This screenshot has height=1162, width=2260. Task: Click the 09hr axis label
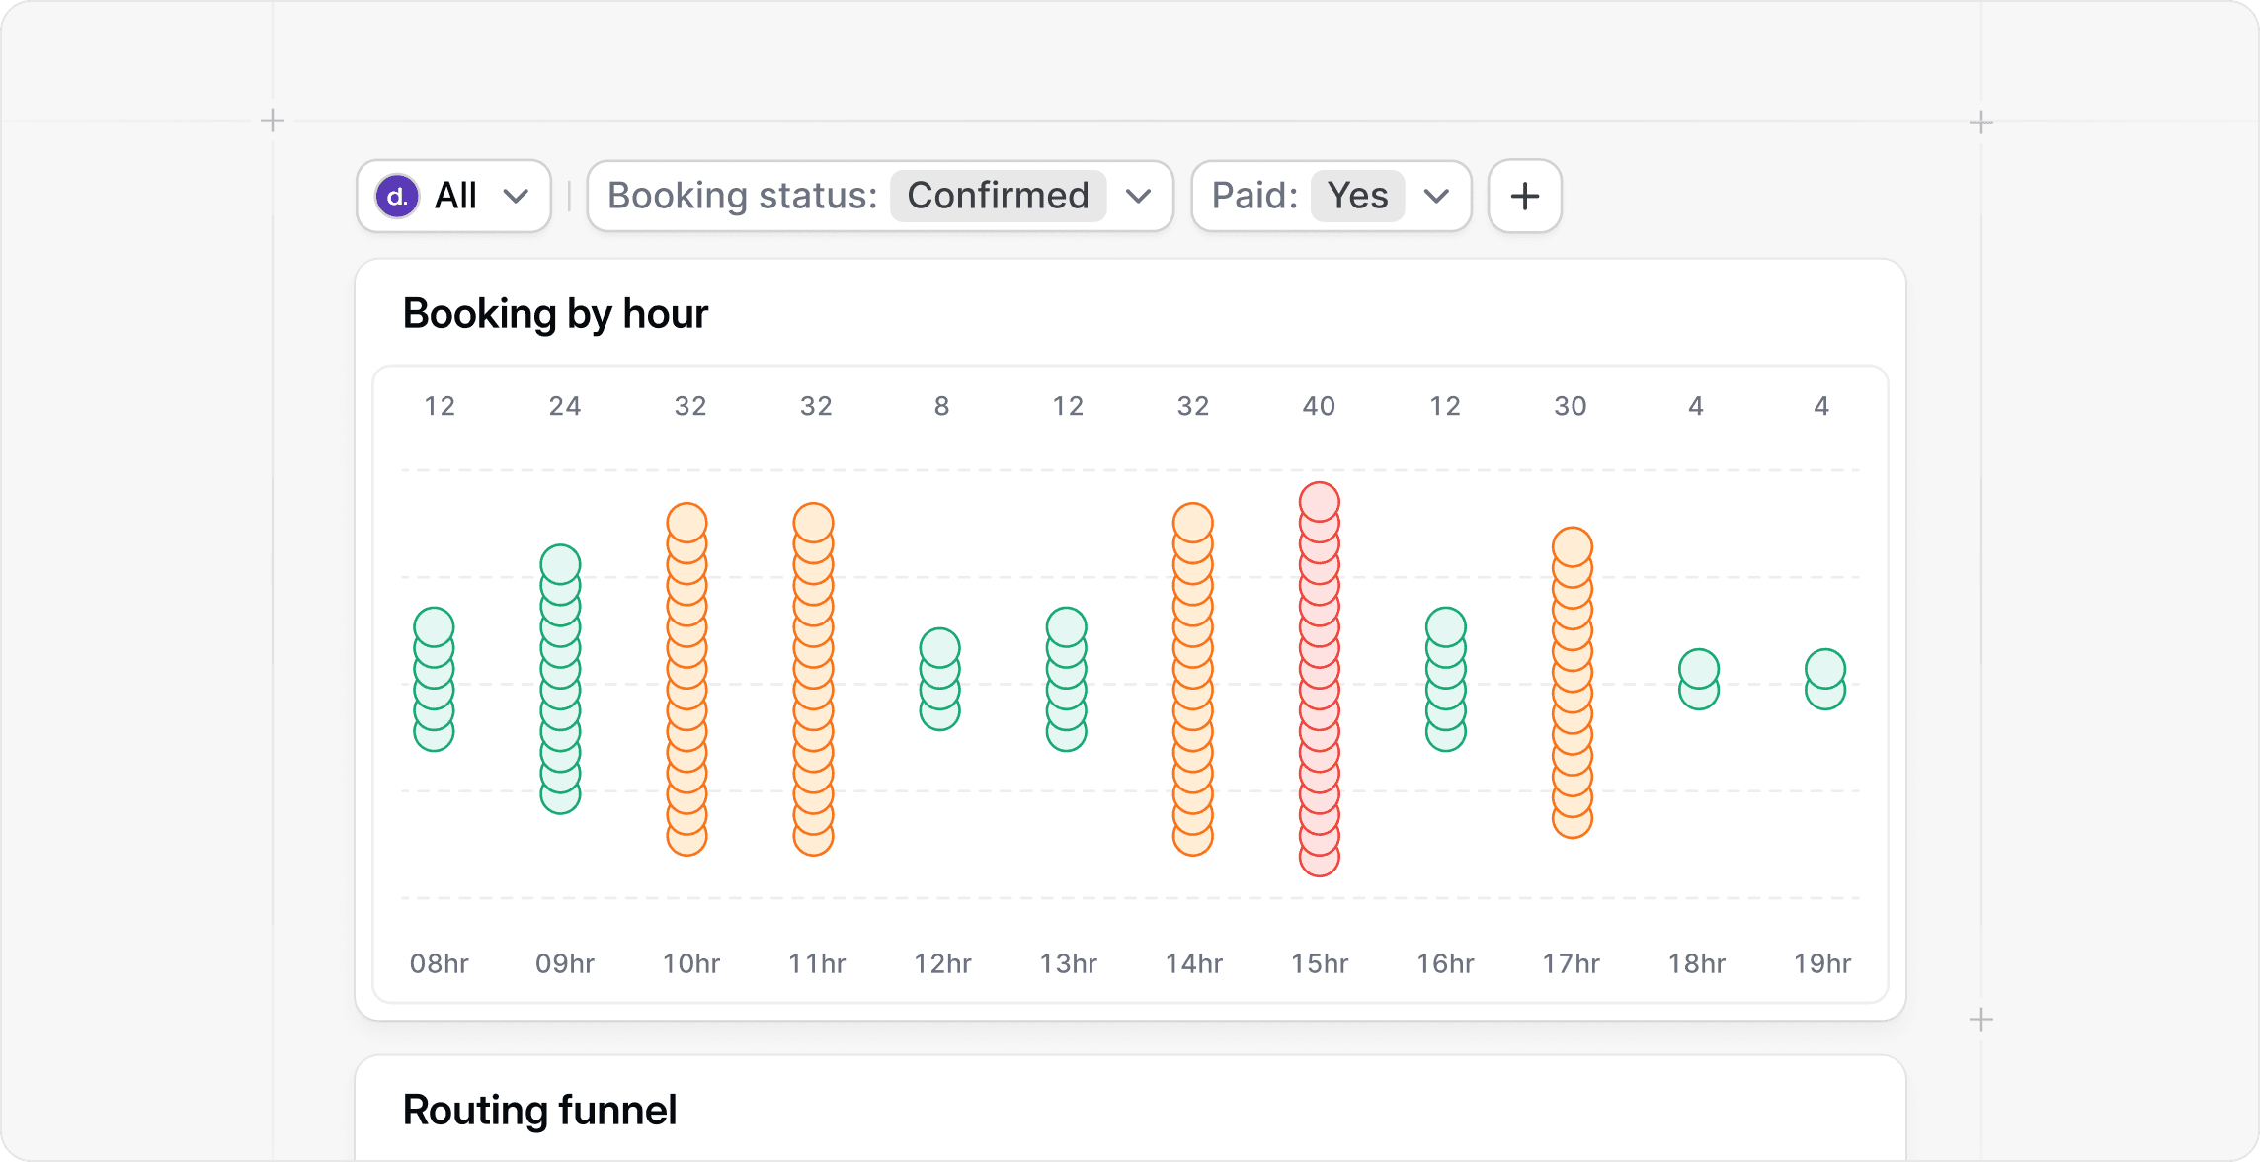point(565,963)
